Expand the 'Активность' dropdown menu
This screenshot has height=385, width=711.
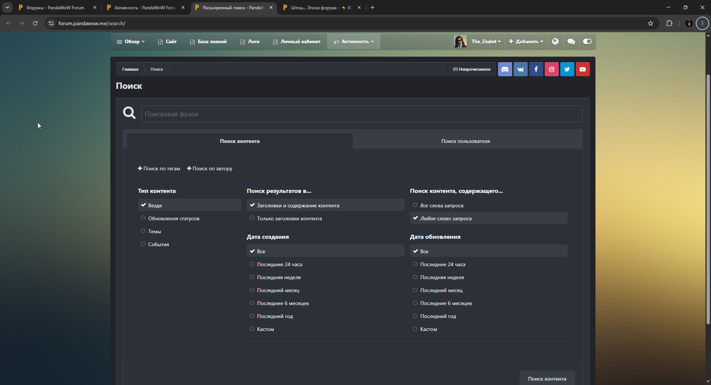click(354, 41)
